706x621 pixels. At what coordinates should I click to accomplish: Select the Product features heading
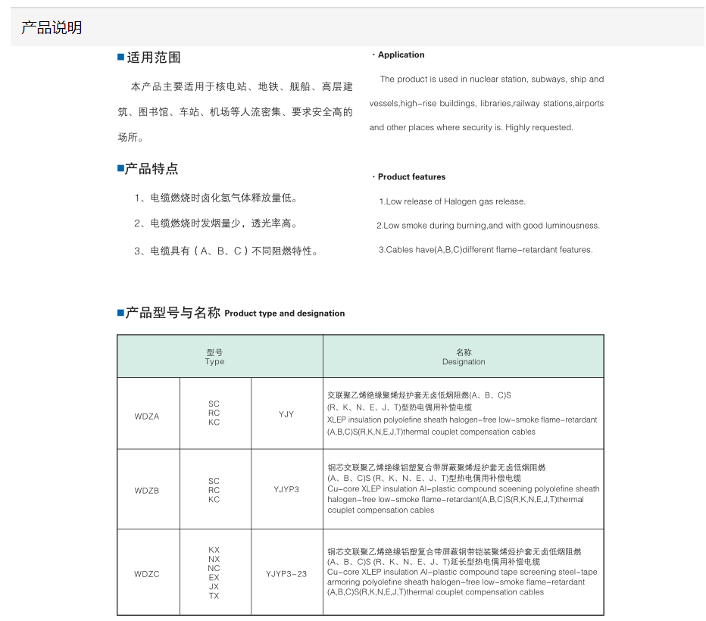click(411, 176)
